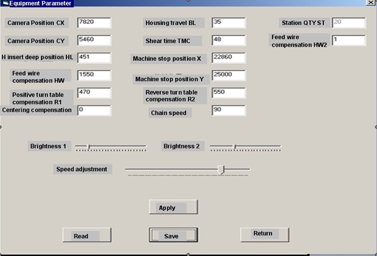Click the Feed wire compensation HW2 field
This screenshot has height=256, width=377.
coord(349,41)
